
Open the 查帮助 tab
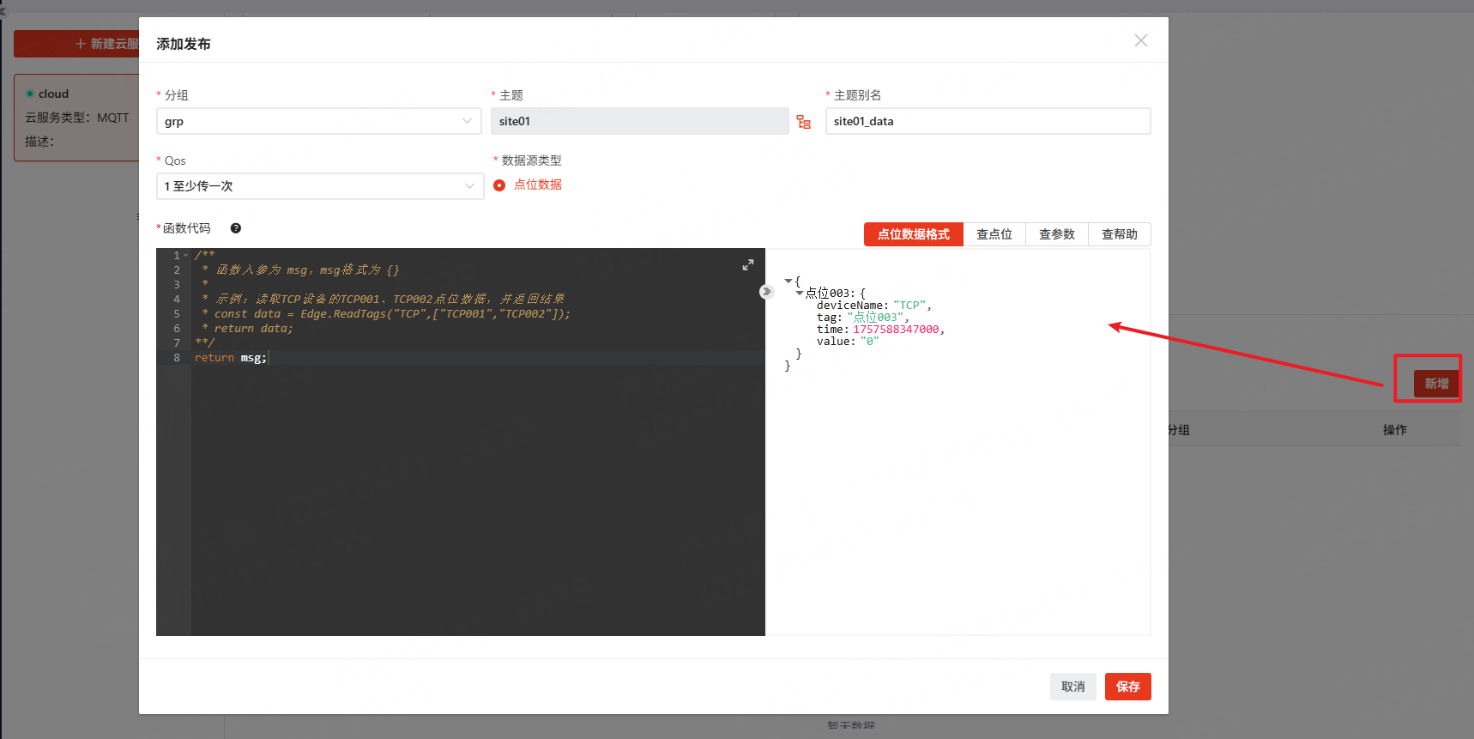(1119, 234)
